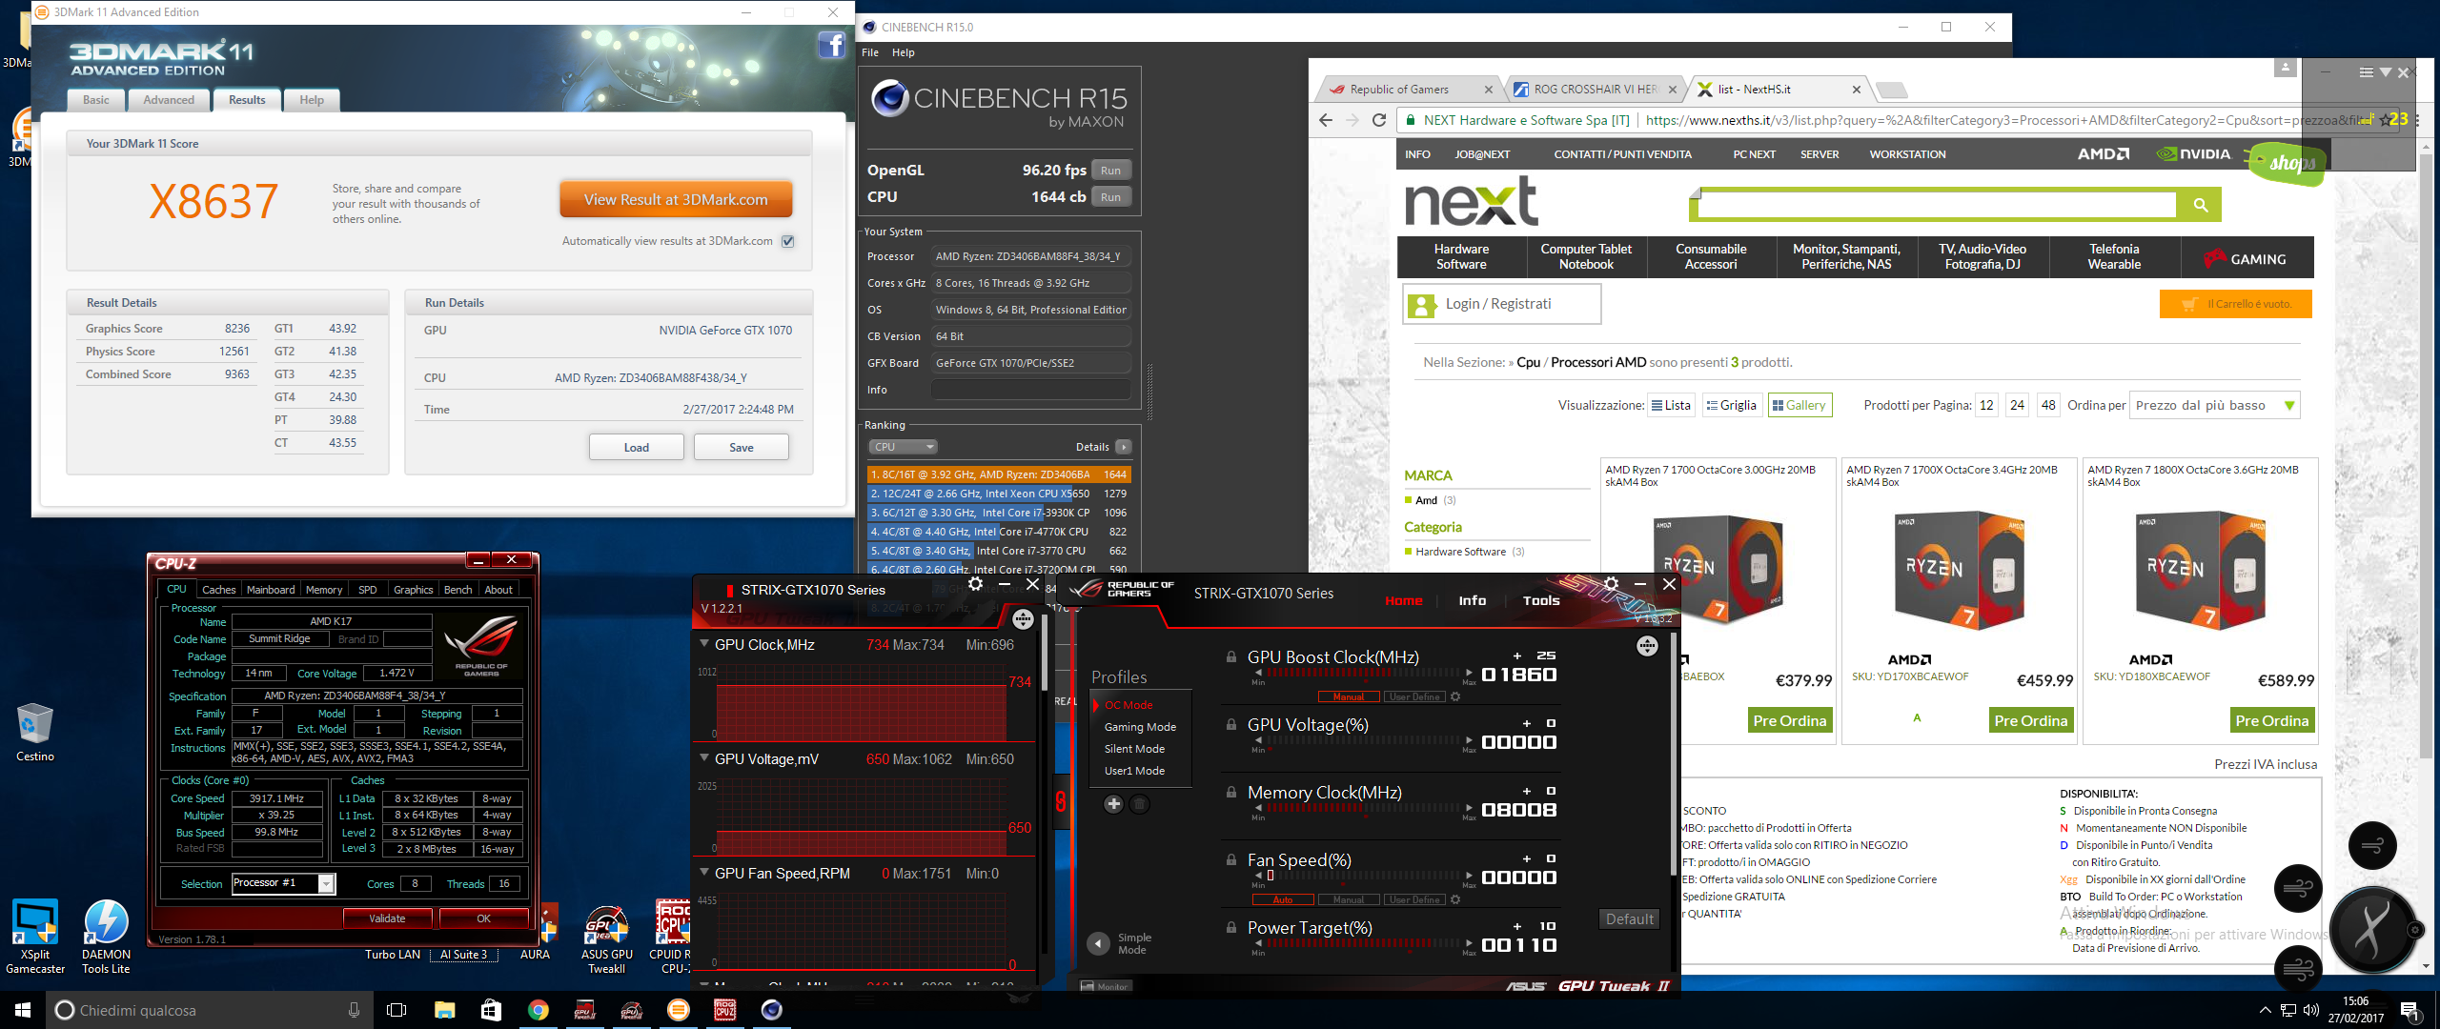Viewport: 2440px width, 1029px height.
Task: Collapse the GPU Clock,MHz monitor graph
Action: coord(705,645)
